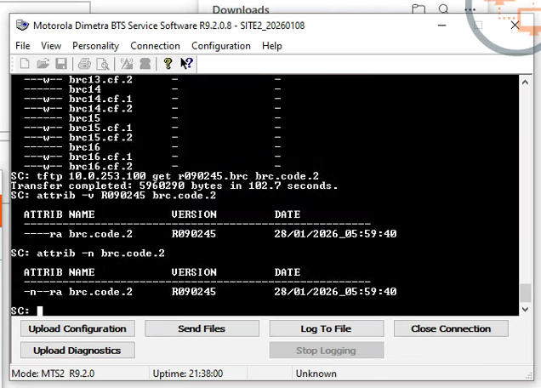Click the telephone disconnect toolbar icon
Image resolution: width=541 pixels, height=388 pixels.
coord(145,64)
